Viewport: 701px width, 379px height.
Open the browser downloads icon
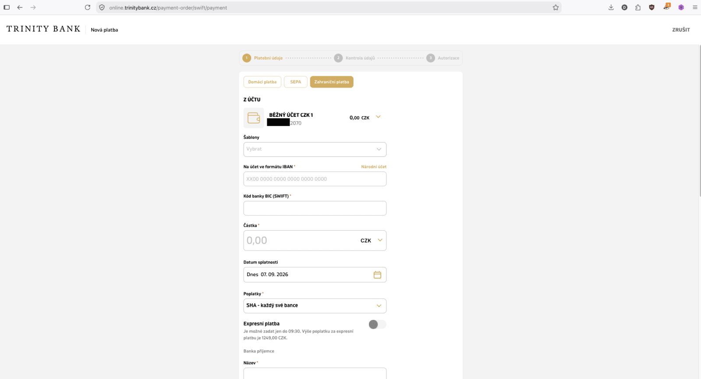[x=611, y=7]
